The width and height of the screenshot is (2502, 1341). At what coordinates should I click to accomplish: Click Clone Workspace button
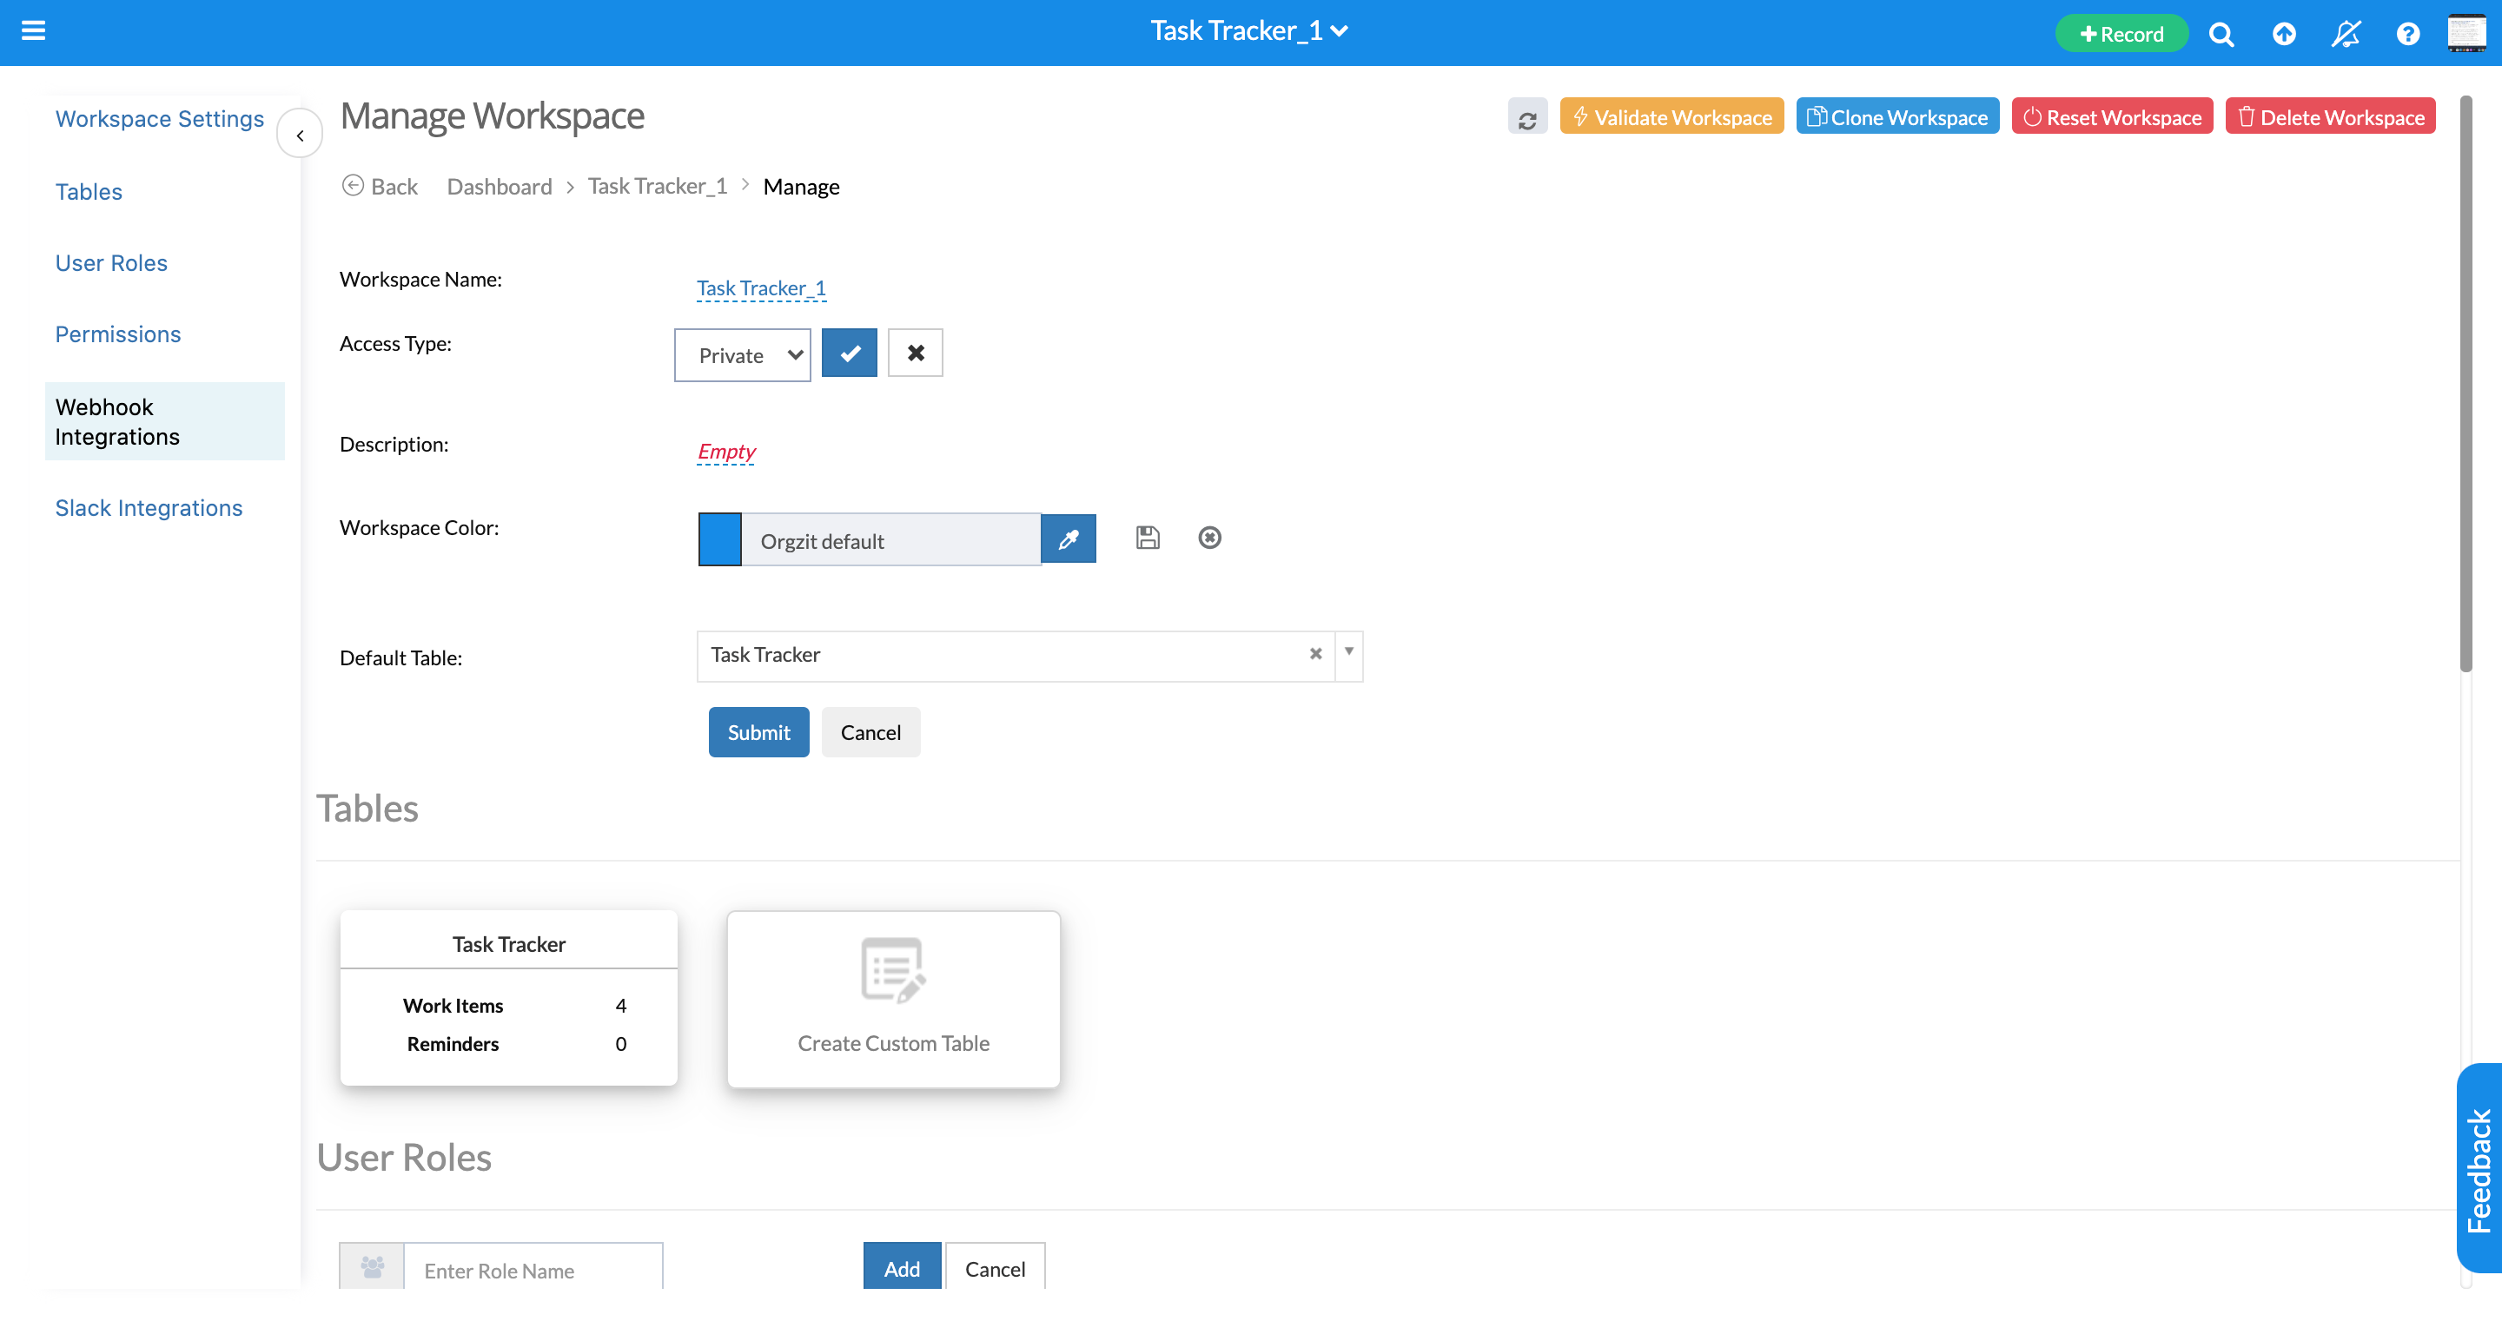[x=1896, y=116]
